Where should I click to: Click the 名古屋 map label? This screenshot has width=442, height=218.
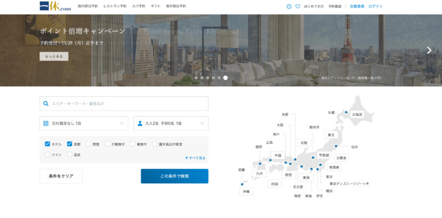tap(298, 187)
